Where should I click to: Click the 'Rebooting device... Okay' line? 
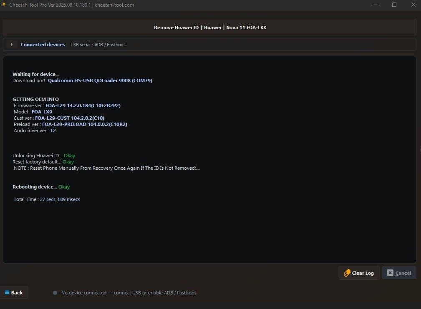point(41,187)
